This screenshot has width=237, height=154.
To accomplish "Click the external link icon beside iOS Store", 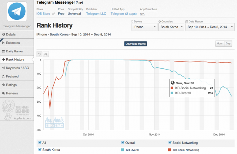I will [53, 14].
